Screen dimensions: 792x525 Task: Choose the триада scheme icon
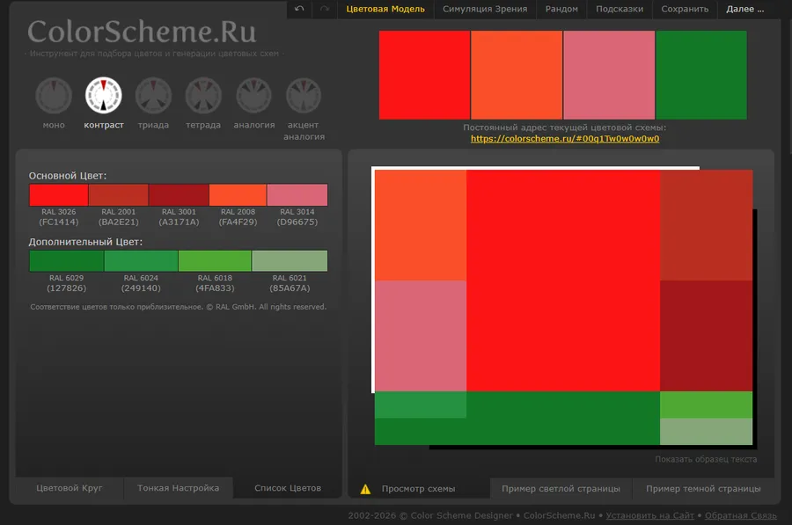pyautogui.click(x=153, y=96)
